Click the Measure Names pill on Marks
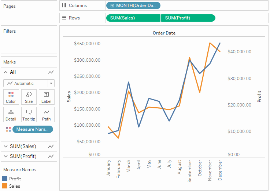 (33, 129)
